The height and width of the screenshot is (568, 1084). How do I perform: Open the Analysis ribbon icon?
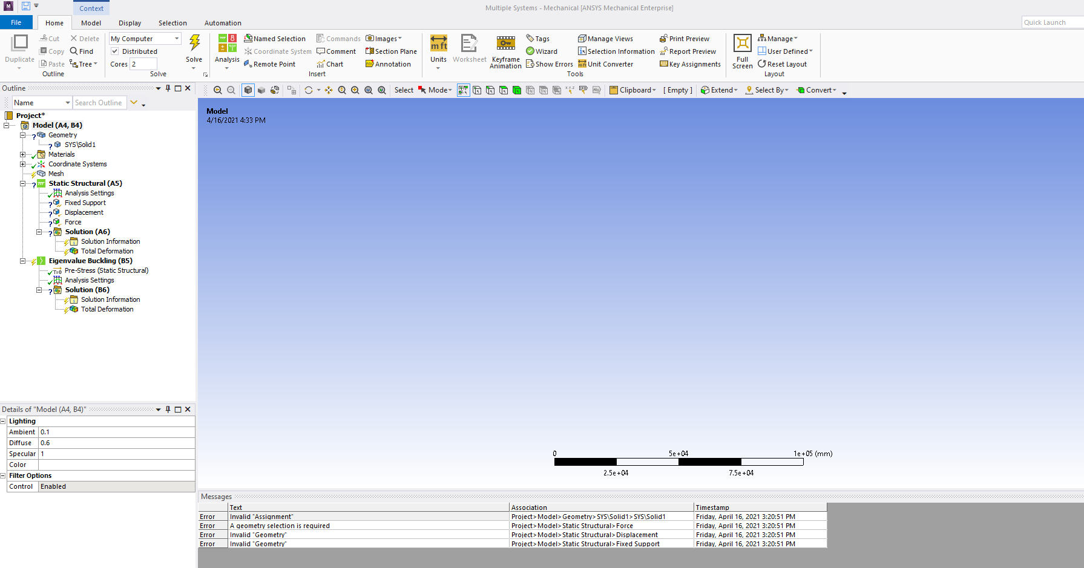coord(227,44)
